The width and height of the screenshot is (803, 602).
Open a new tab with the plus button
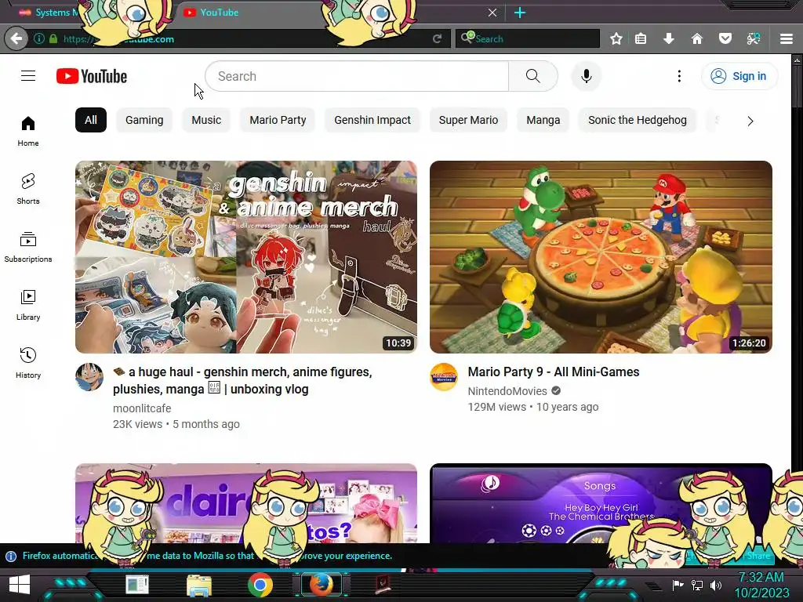[520, 13]
